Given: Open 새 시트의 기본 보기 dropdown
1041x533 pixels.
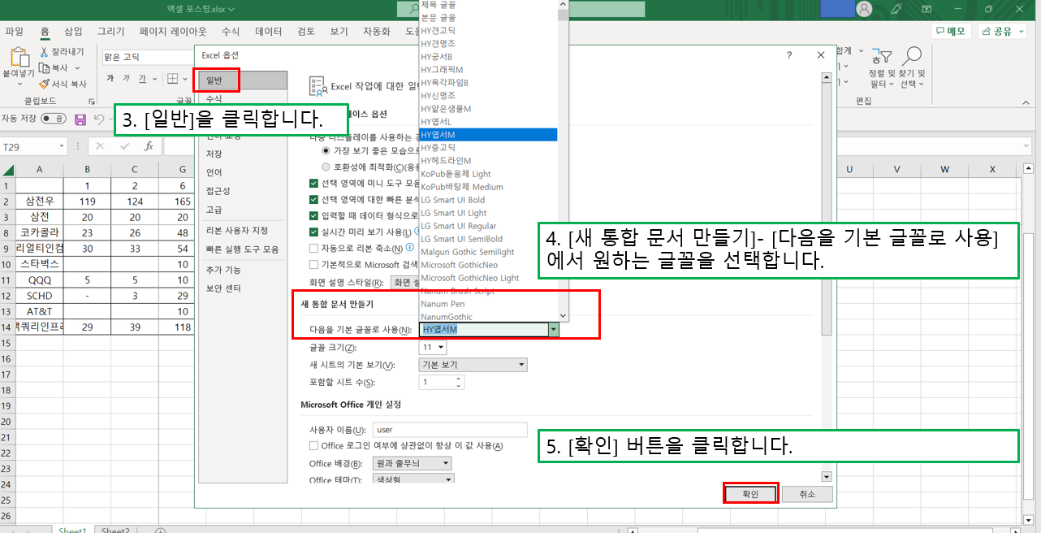Looking at the screenshot, I should [473, 365].
